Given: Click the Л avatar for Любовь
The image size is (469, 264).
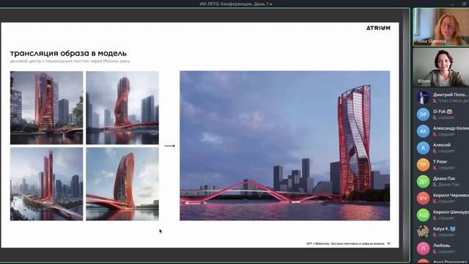Looking at the screenshot, I should (423, 249).
